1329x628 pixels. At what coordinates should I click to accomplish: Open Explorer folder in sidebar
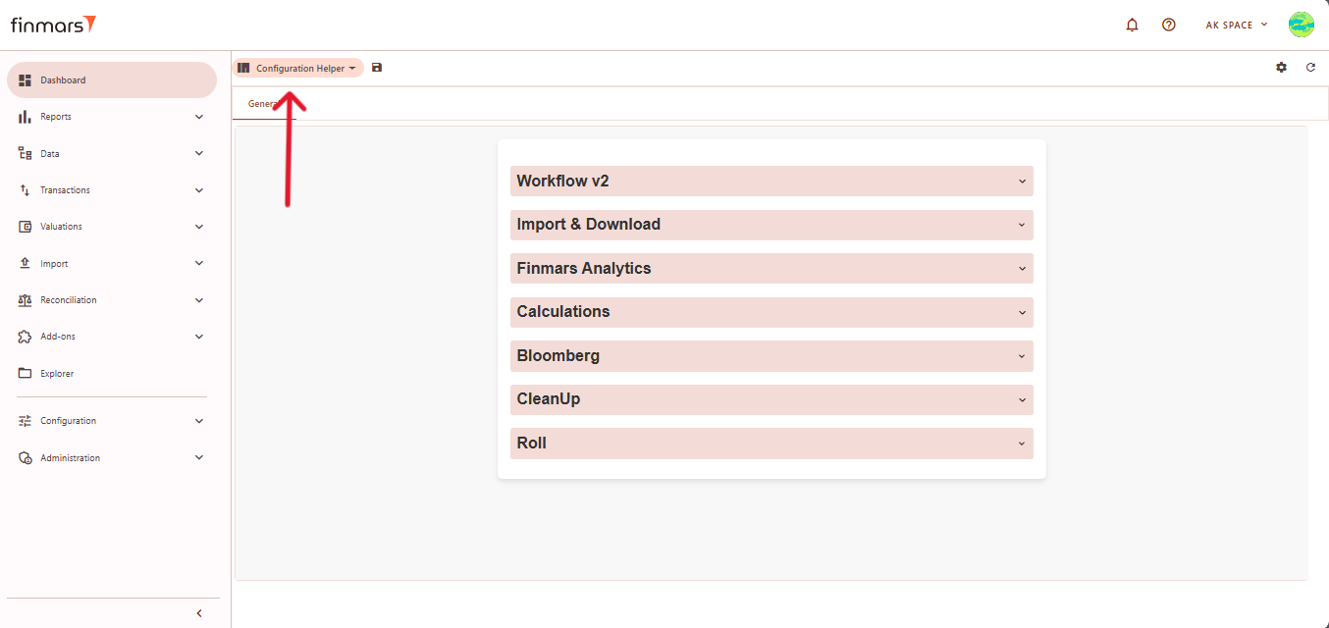click(57, 374)
